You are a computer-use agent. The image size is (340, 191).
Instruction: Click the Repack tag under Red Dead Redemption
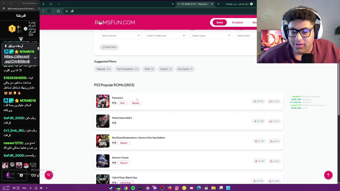[124, 143]
